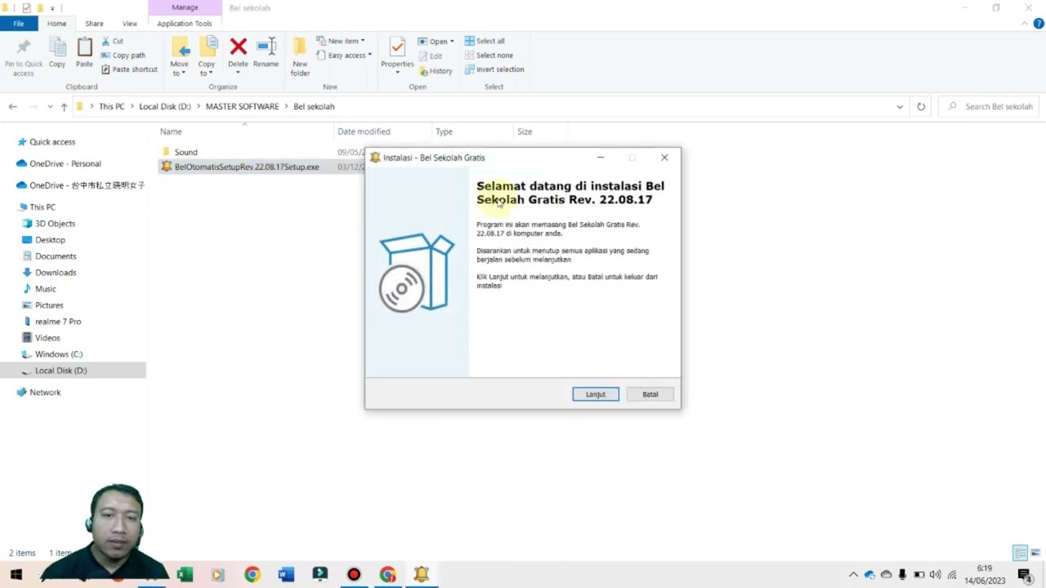Switch to the View ribbon tab
Screen dimensions: 1046x588
[129, 24]
